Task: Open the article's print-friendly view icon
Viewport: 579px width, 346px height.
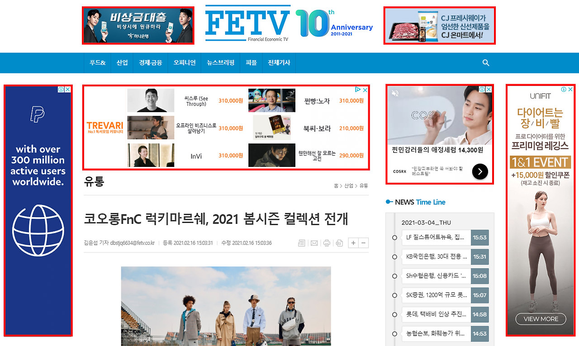Action: 301,243
